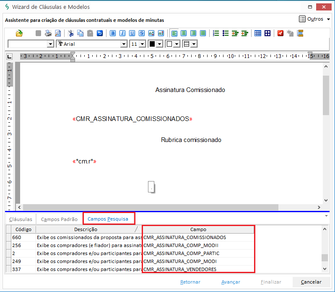Click the grayed pointer/object icon
Viewport: 335px width, 292px height.
(x=290, y=33)
